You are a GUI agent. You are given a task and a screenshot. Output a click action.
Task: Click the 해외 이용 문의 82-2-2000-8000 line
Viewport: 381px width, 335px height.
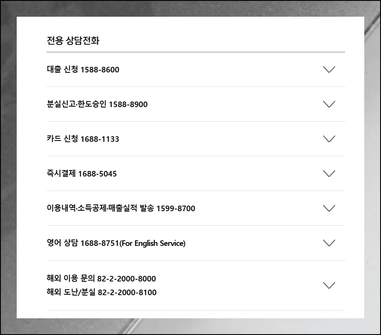101,278
